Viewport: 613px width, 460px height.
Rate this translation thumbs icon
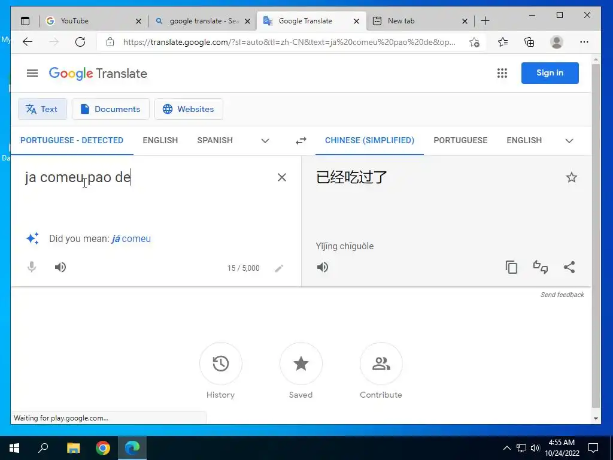click(x=541, y=267)
